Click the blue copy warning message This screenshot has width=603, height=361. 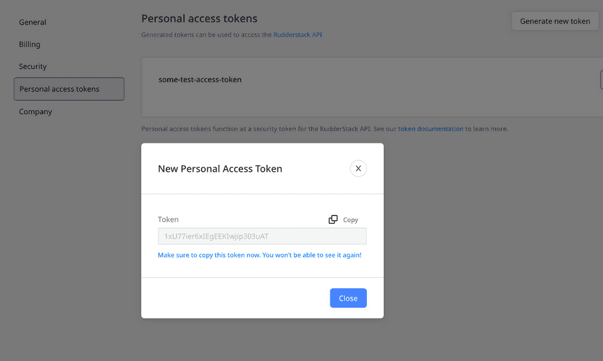(260, 255)
